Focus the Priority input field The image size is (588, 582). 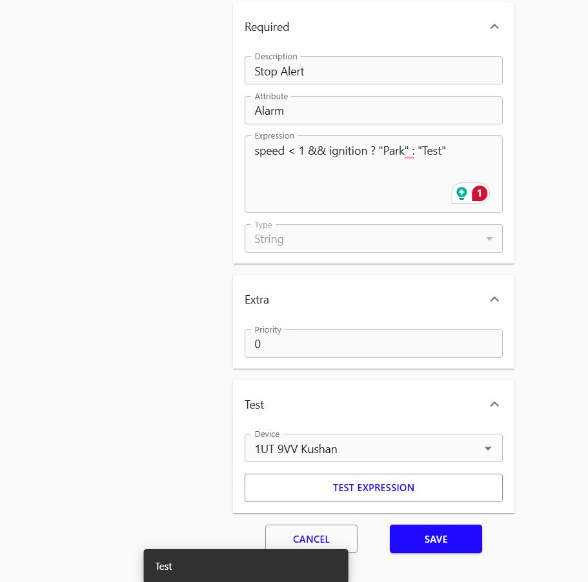click(x=373, y=344)
